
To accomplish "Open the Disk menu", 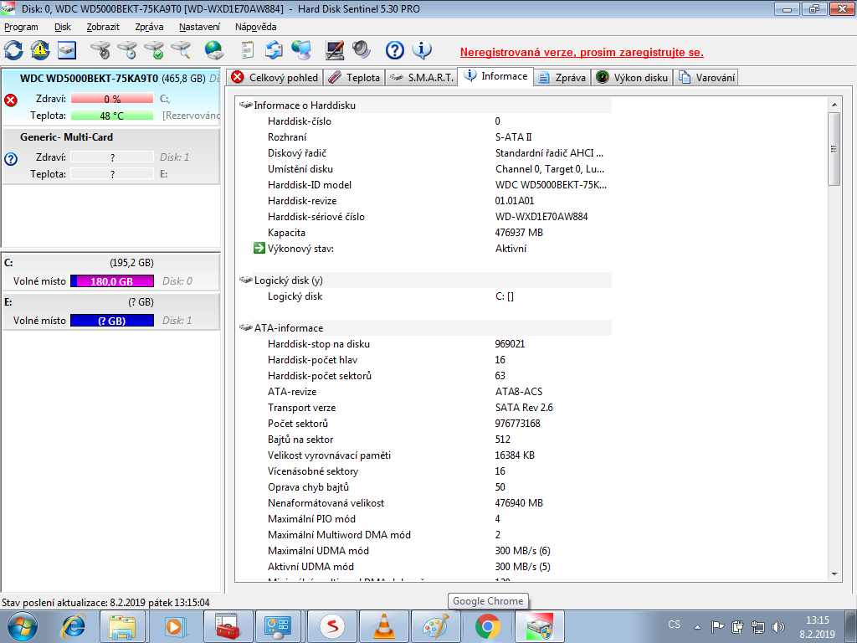I will coord(63,27).
